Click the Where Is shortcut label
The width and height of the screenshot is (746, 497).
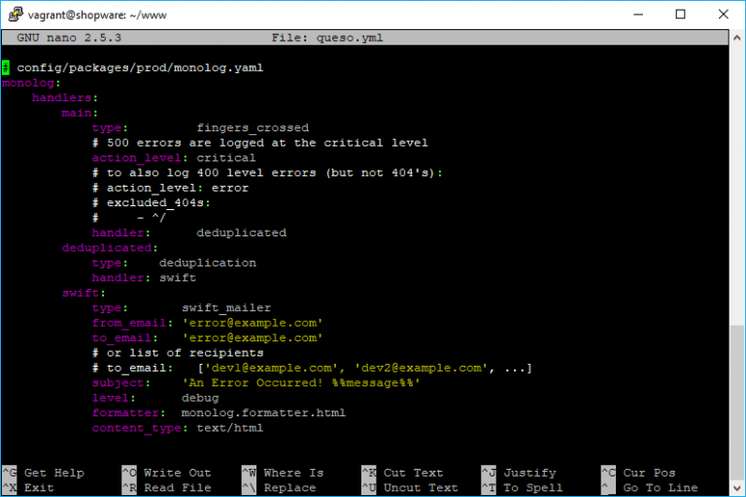[293, 473]
